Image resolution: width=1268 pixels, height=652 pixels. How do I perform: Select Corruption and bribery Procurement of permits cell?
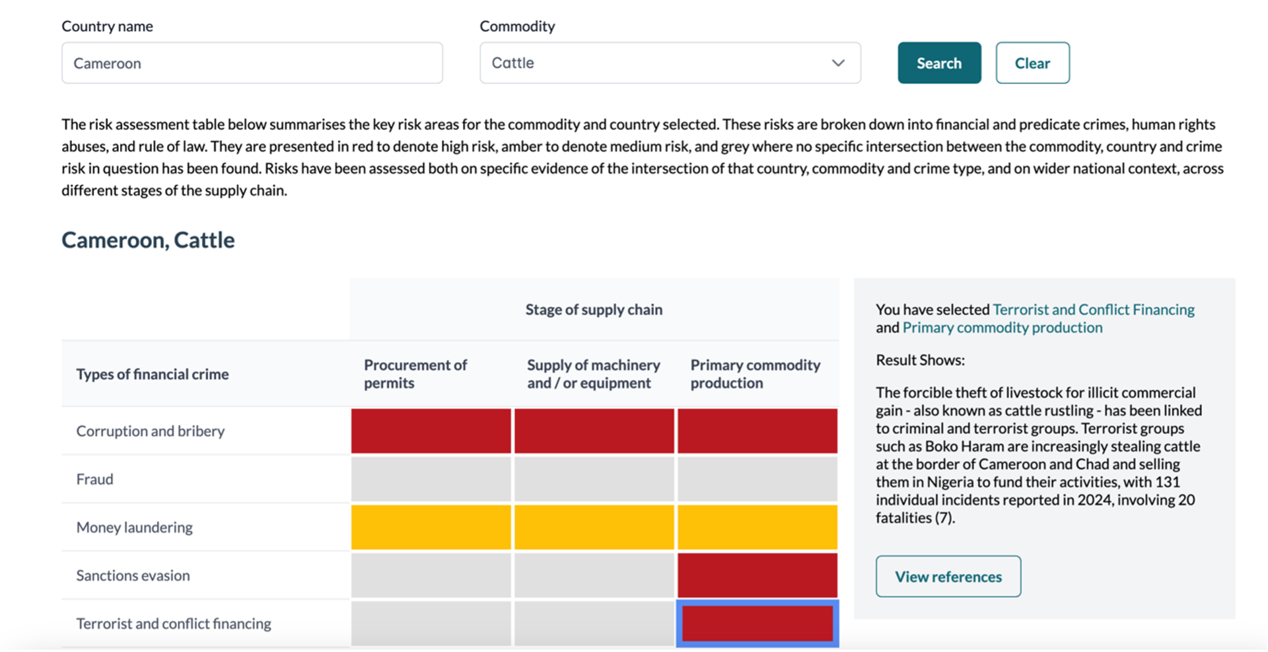[431, 431]
